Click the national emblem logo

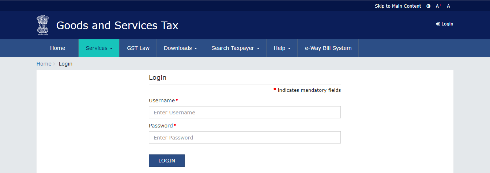(x=42, y=25)
